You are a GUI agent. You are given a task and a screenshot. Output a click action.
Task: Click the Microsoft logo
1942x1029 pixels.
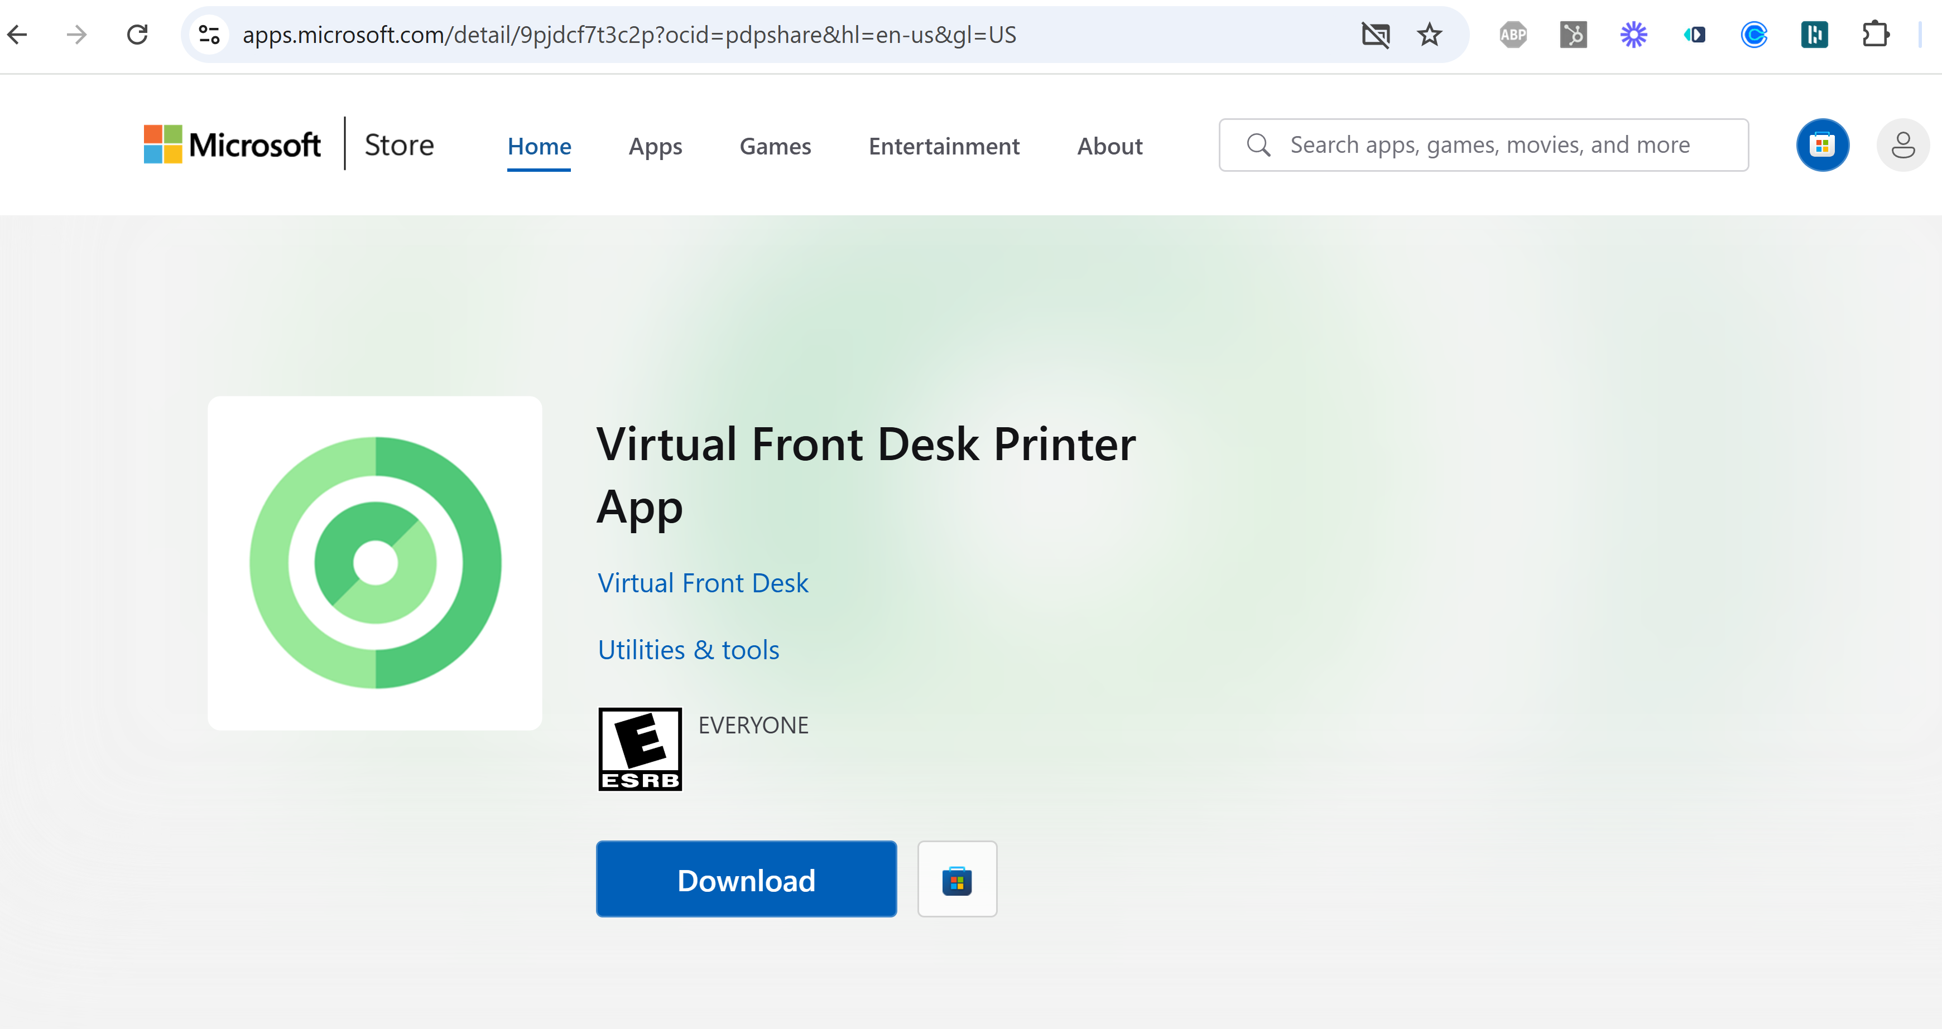pyautogui.click(x=232, y=144)
